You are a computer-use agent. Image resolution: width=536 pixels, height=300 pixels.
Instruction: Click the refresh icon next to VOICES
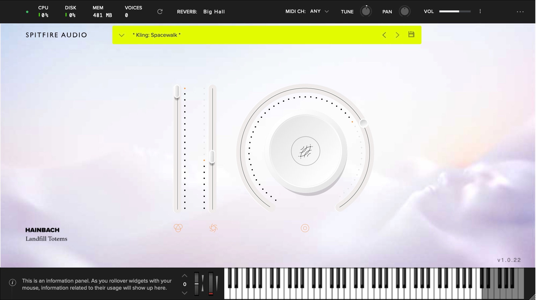[160, 12]
